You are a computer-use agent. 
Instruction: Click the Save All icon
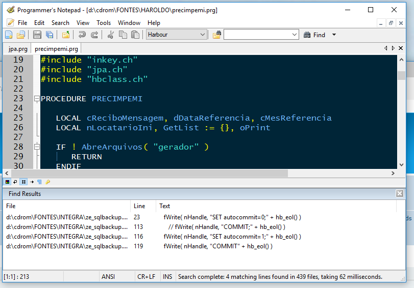click(x=49, y=35)
